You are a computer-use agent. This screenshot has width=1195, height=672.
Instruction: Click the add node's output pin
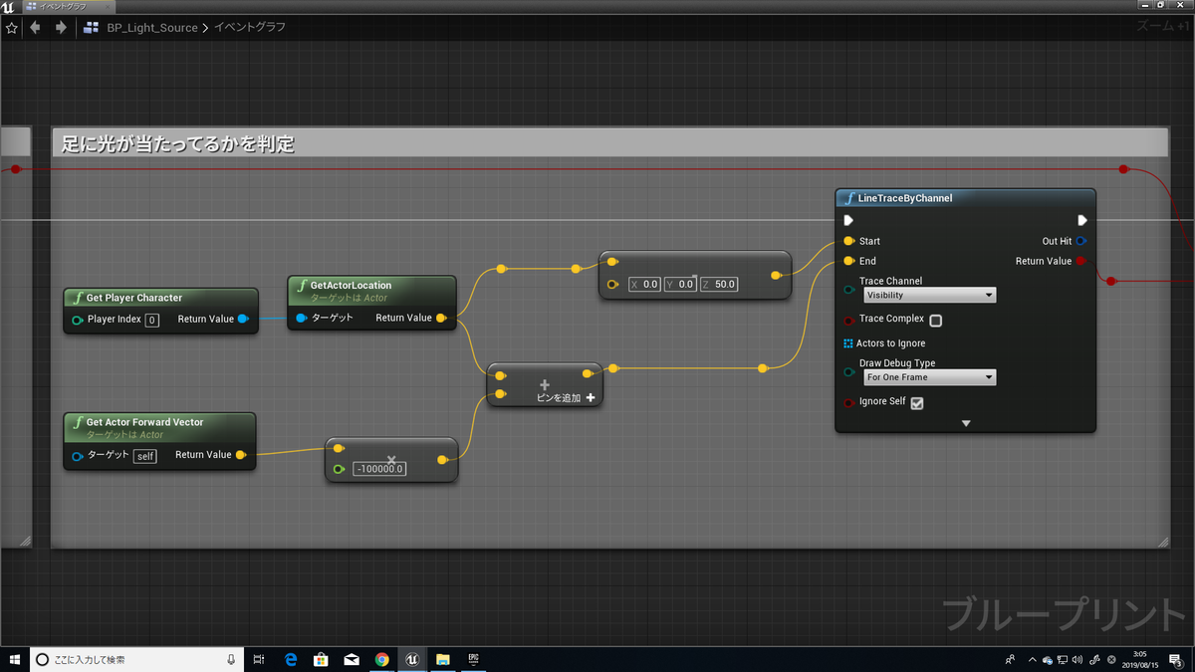(x=589, y=373)
